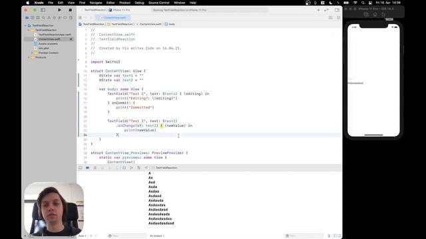Open the Xcode menu
This screenshot has width=426, height=239.
[39, 3]
